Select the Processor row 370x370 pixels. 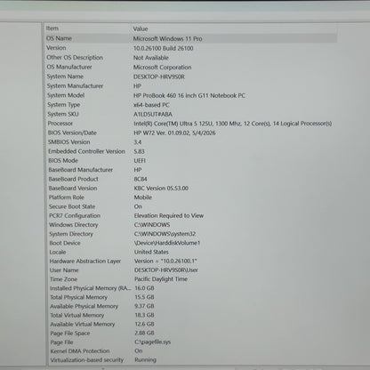190,124
